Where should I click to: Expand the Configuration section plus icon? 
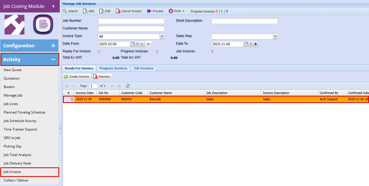(x=53, y=46)
